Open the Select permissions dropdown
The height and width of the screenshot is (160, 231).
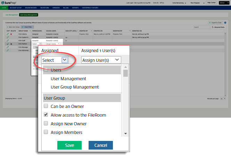[55, 60]
